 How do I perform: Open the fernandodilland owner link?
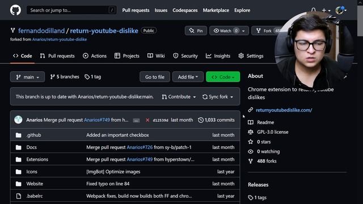click(x=41, y=31)
